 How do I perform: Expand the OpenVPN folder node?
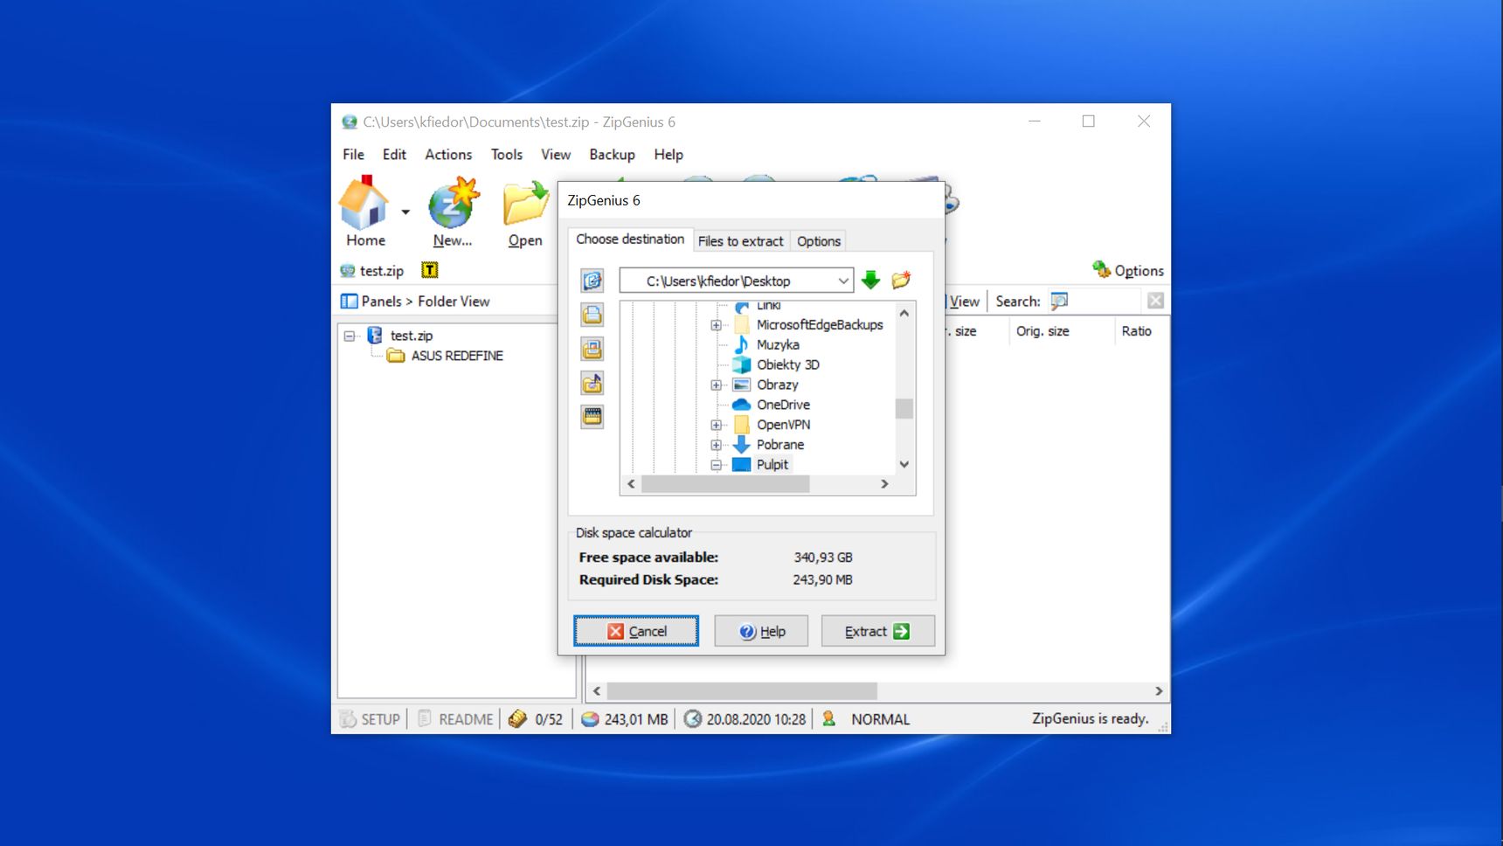click(717, 426)
